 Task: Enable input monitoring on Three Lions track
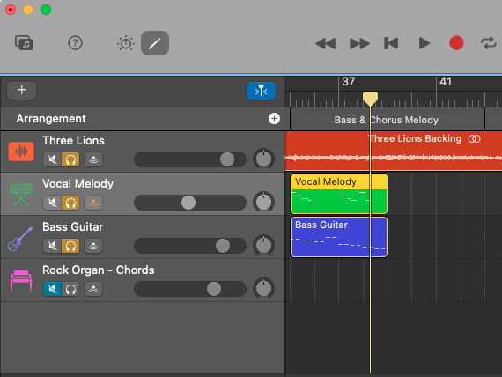[x=93, y=159]
